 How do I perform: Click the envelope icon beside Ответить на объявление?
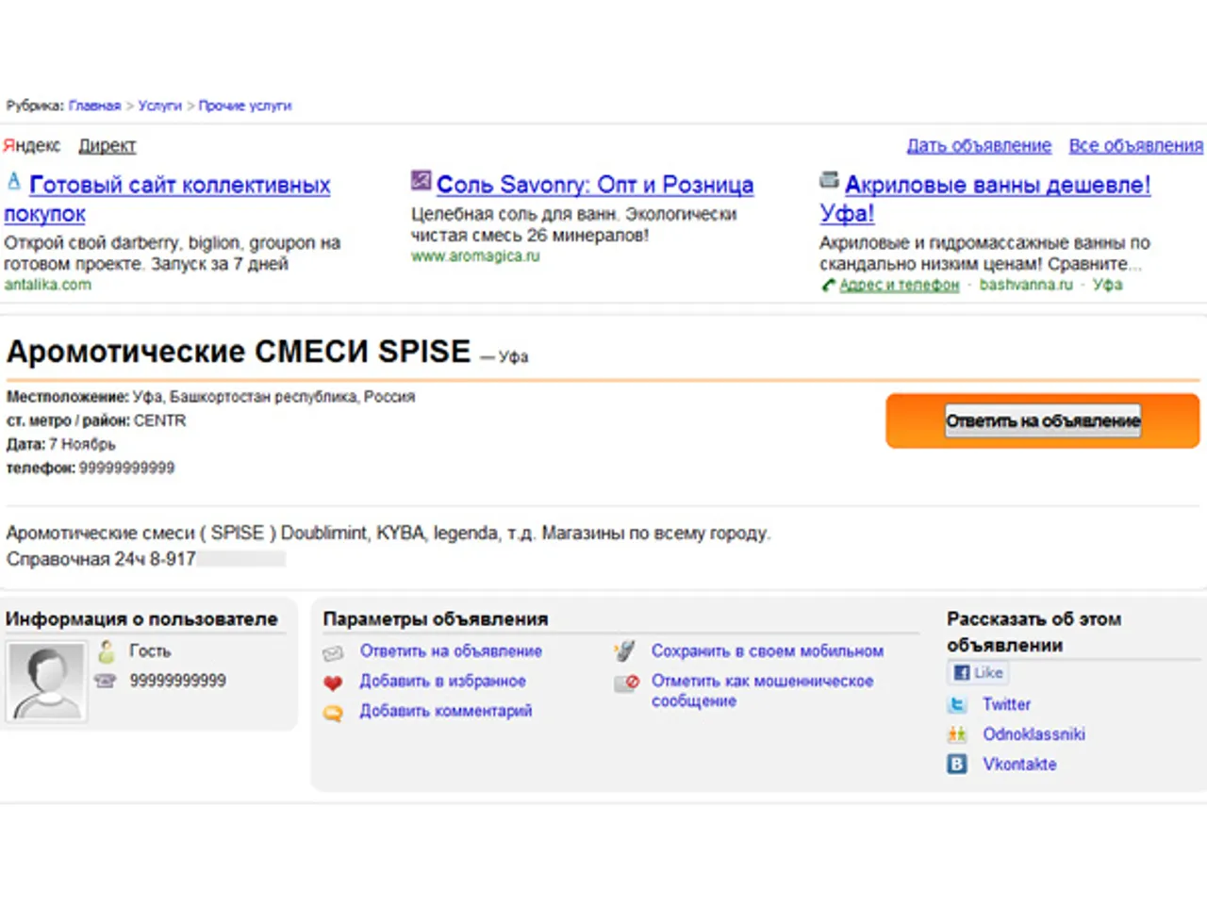click(x=333, y=652)
